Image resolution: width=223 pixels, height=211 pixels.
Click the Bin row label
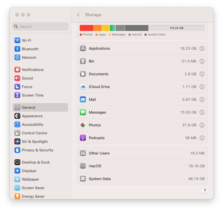click(x=91, y=61)
